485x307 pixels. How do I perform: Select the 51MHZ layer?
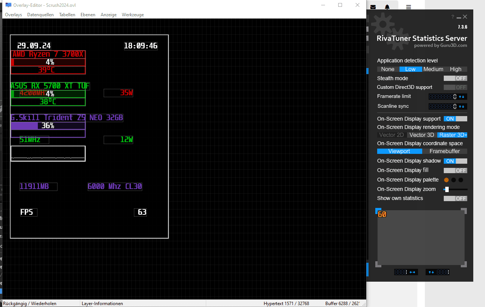[34, 140]
